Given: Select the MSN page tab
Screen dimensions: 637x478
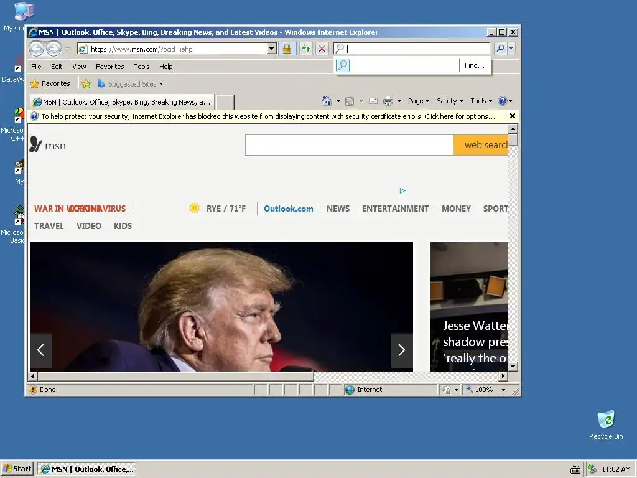Looking at the screenshot, I should pyautogui.click(x=121, y=102).
